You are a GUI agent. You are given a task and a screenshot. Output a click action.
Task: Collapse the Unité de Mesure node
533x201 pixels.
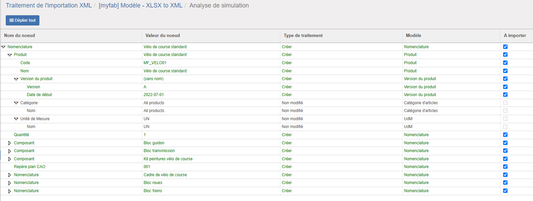[x=16, y=119]
